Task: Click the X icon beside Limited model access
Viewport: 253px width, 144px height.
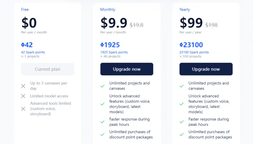Action: (23, 96)
